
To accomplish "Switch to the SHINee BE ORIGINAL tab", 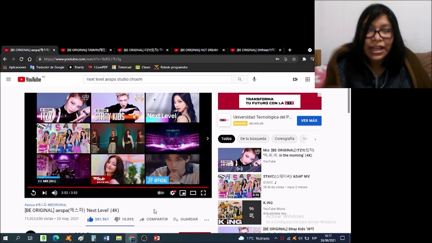I will pyautogui.click(x=256, y=50).
